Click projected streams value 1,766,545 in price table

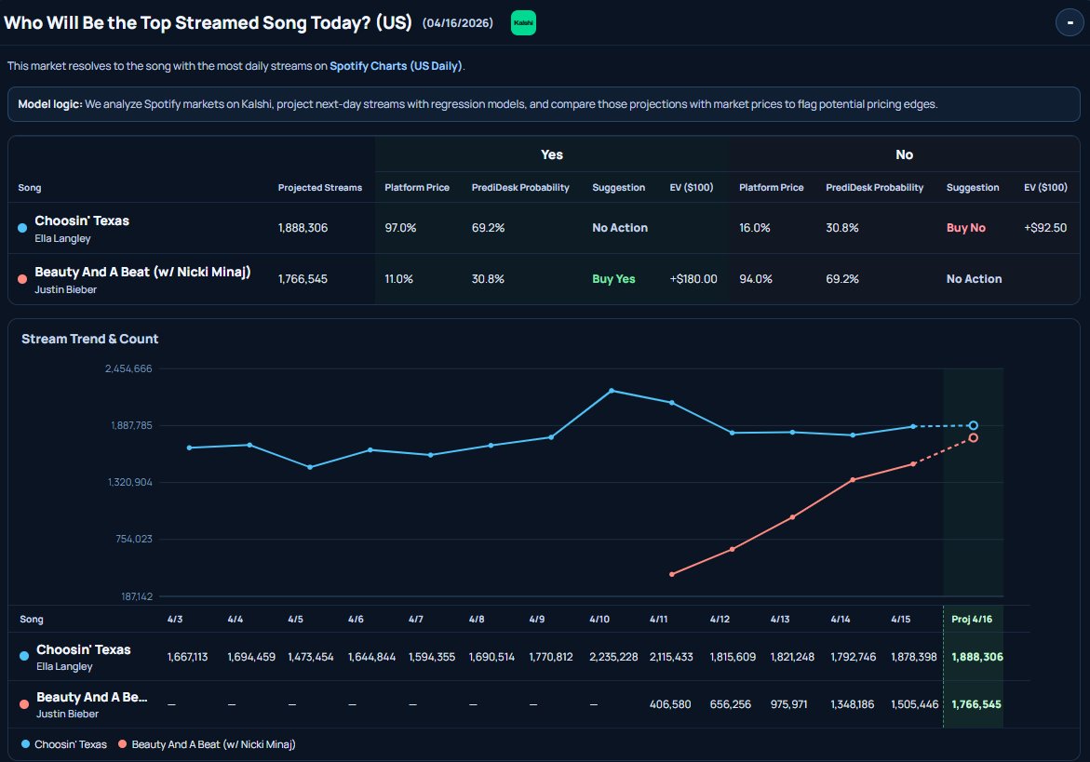(x=303, y=278)
